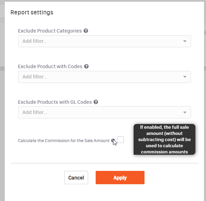The height and width of the screenshot is (201, 206).
Task: Click the dark commission tooltip popup
Action: tap(164, 139)
